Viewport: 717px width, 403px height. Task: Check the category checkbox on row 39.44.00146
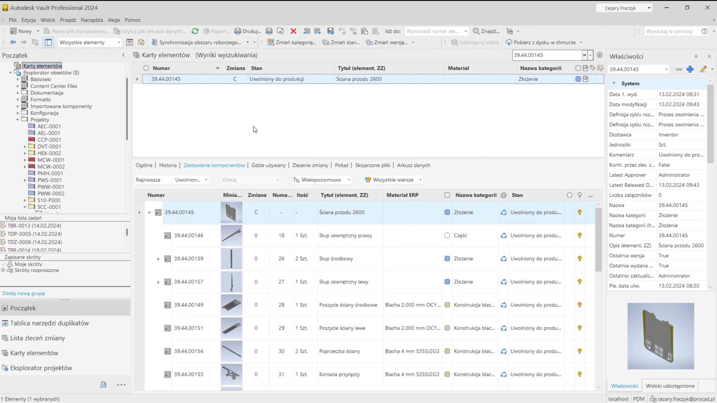pos(447,235)
